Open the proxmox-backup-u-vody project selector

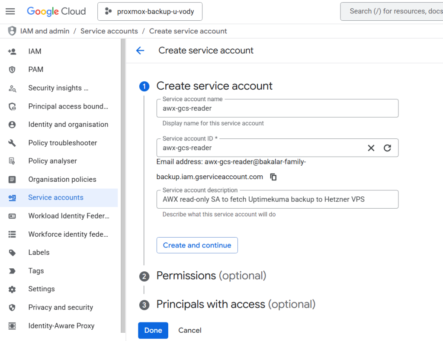(150, 11)
